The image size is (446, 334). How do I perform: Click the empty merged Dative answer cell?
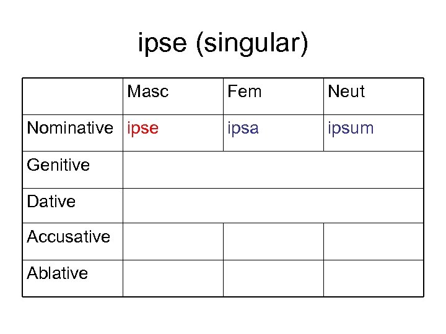273,205
